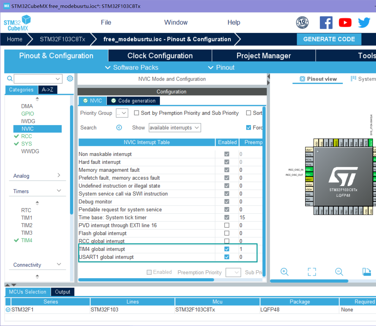The width and height of the screenshot is (376, 326).
Task: Open the 10 years anniversary badge
Action: click(x=302, y=22)
